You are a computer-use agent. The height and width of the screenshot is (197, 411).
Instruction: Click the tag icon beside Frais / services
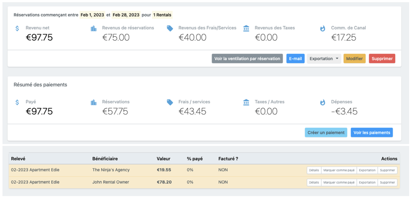coord(170,102)
